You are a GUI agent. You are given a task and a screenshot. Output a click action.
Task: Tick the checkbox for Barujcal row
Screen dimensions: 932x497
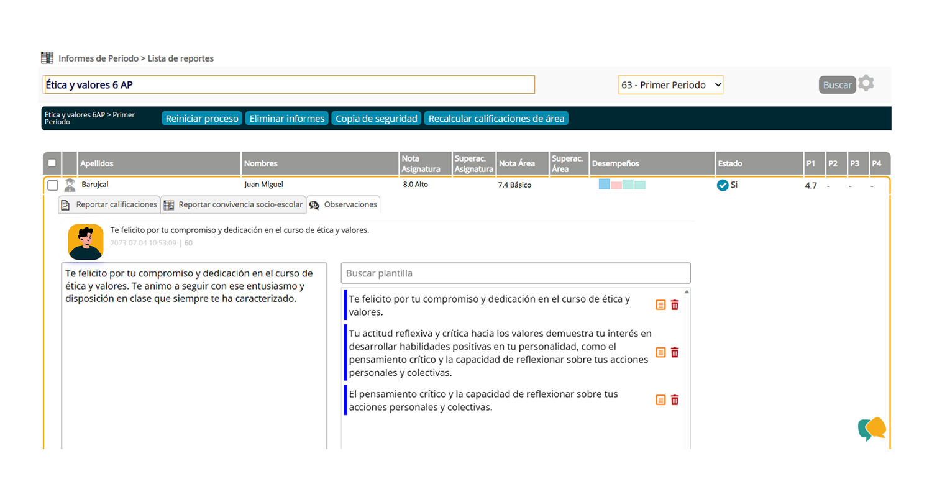coord(53,185)
